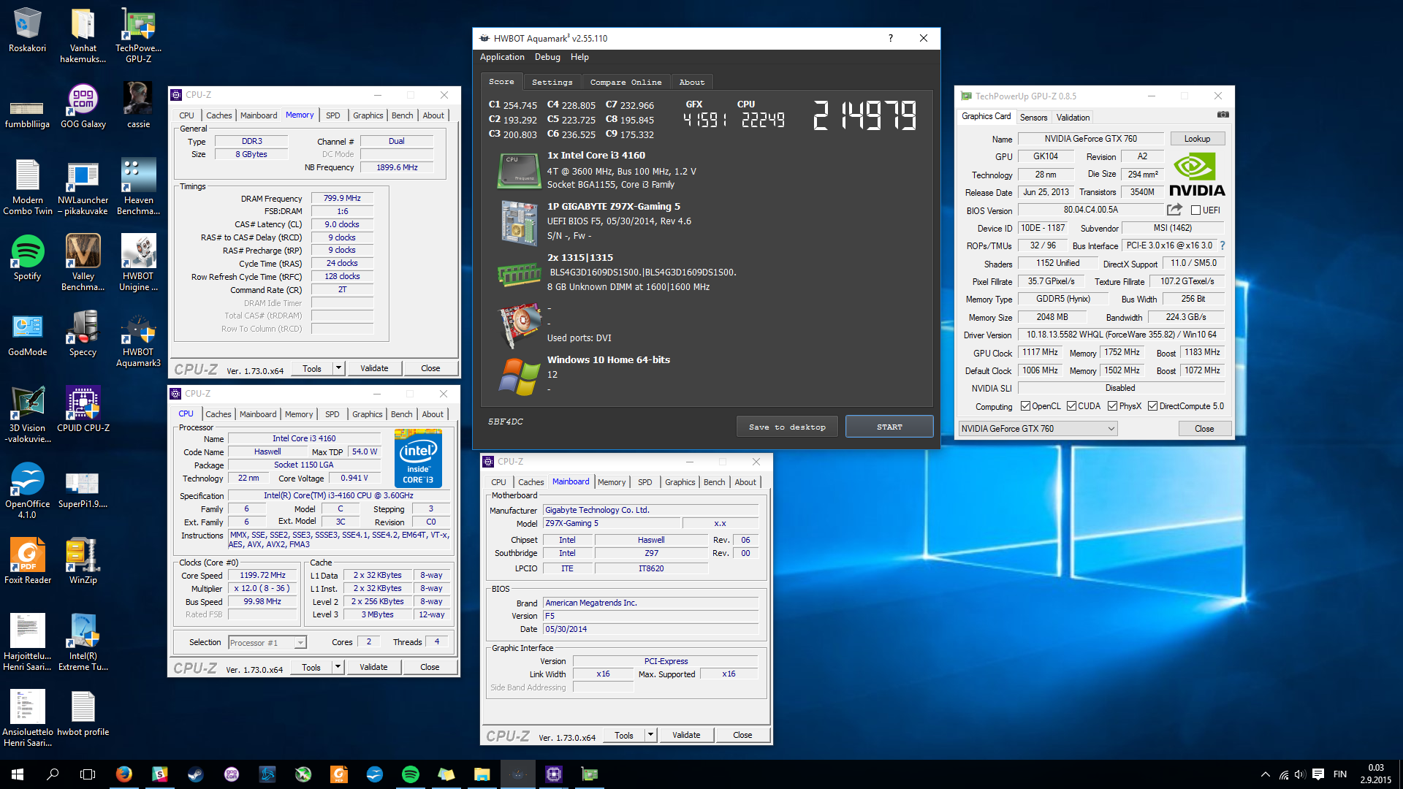Open the Modern Combo Twin desktop icon

pyautogui.click(x=27, y=187)
